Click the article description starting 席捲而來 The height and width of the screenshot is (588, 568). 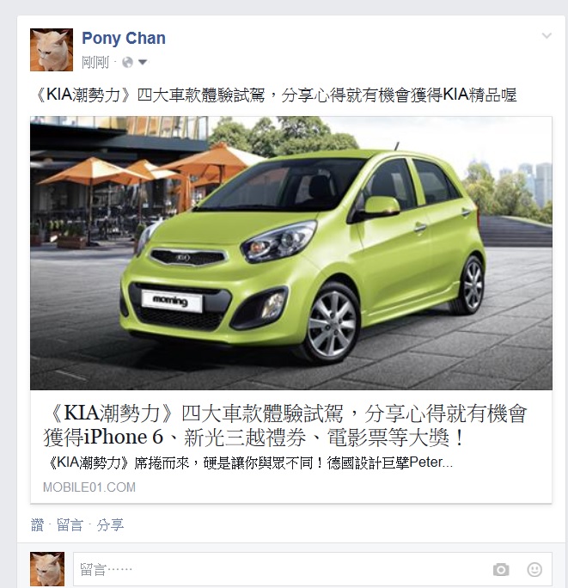click(248, 462)
